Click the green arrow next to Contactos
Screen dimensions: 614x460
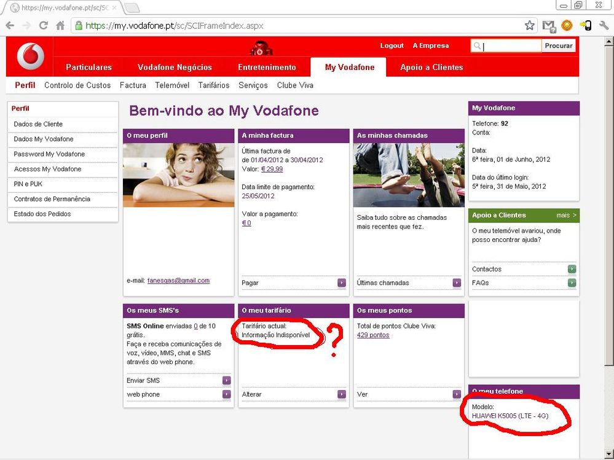click(x=572, y=269)
